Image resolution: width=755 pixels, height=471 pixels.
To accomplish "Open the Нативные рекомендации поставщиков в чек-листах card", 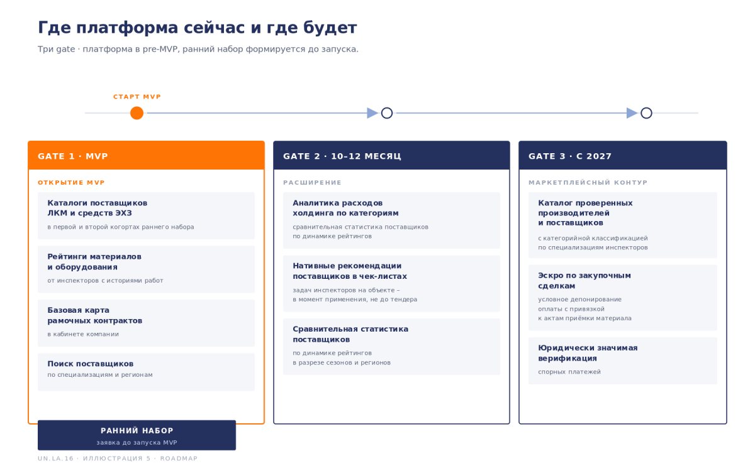I will tap(391, 283).
